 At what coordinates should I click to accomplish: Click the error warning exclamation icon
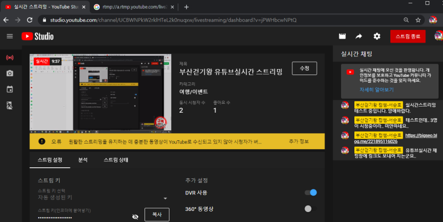42,141
